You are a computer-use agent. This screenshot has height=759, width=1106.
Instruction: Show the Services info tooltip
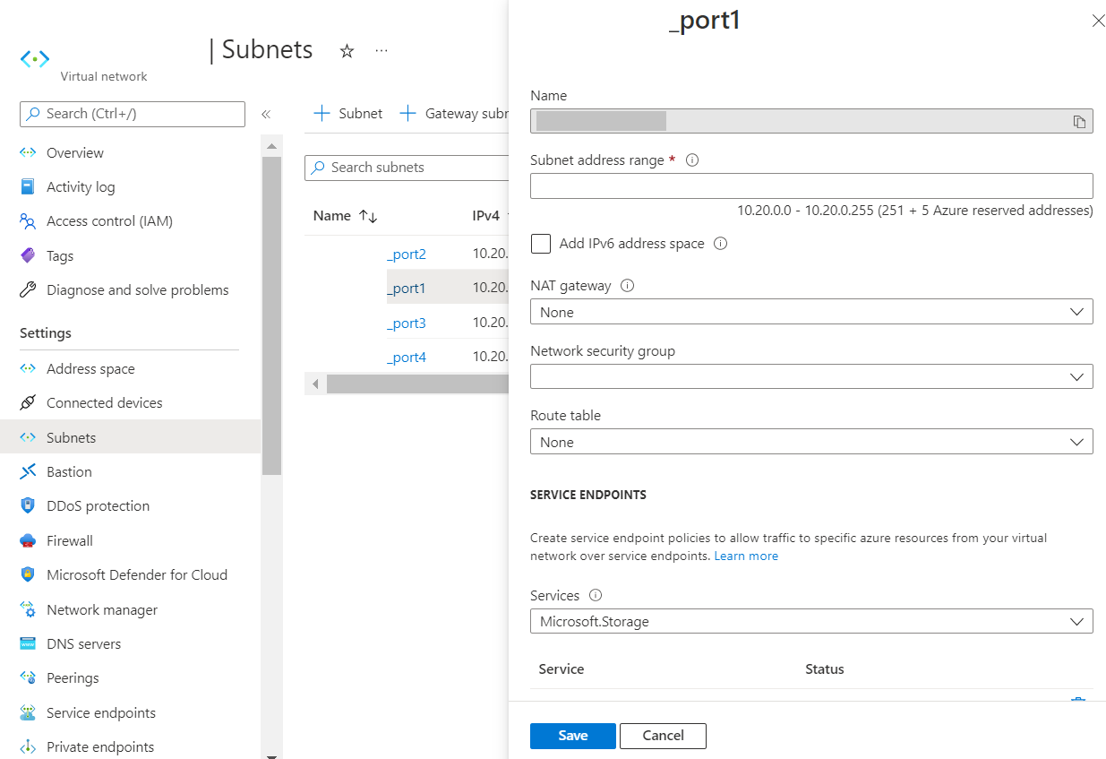point(594,595)
